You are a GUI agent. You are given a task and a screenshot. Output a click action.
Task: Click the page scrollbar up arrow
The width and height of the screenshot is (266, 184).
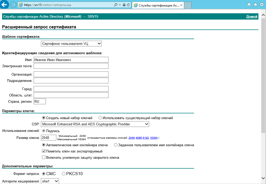click(263, 15)
